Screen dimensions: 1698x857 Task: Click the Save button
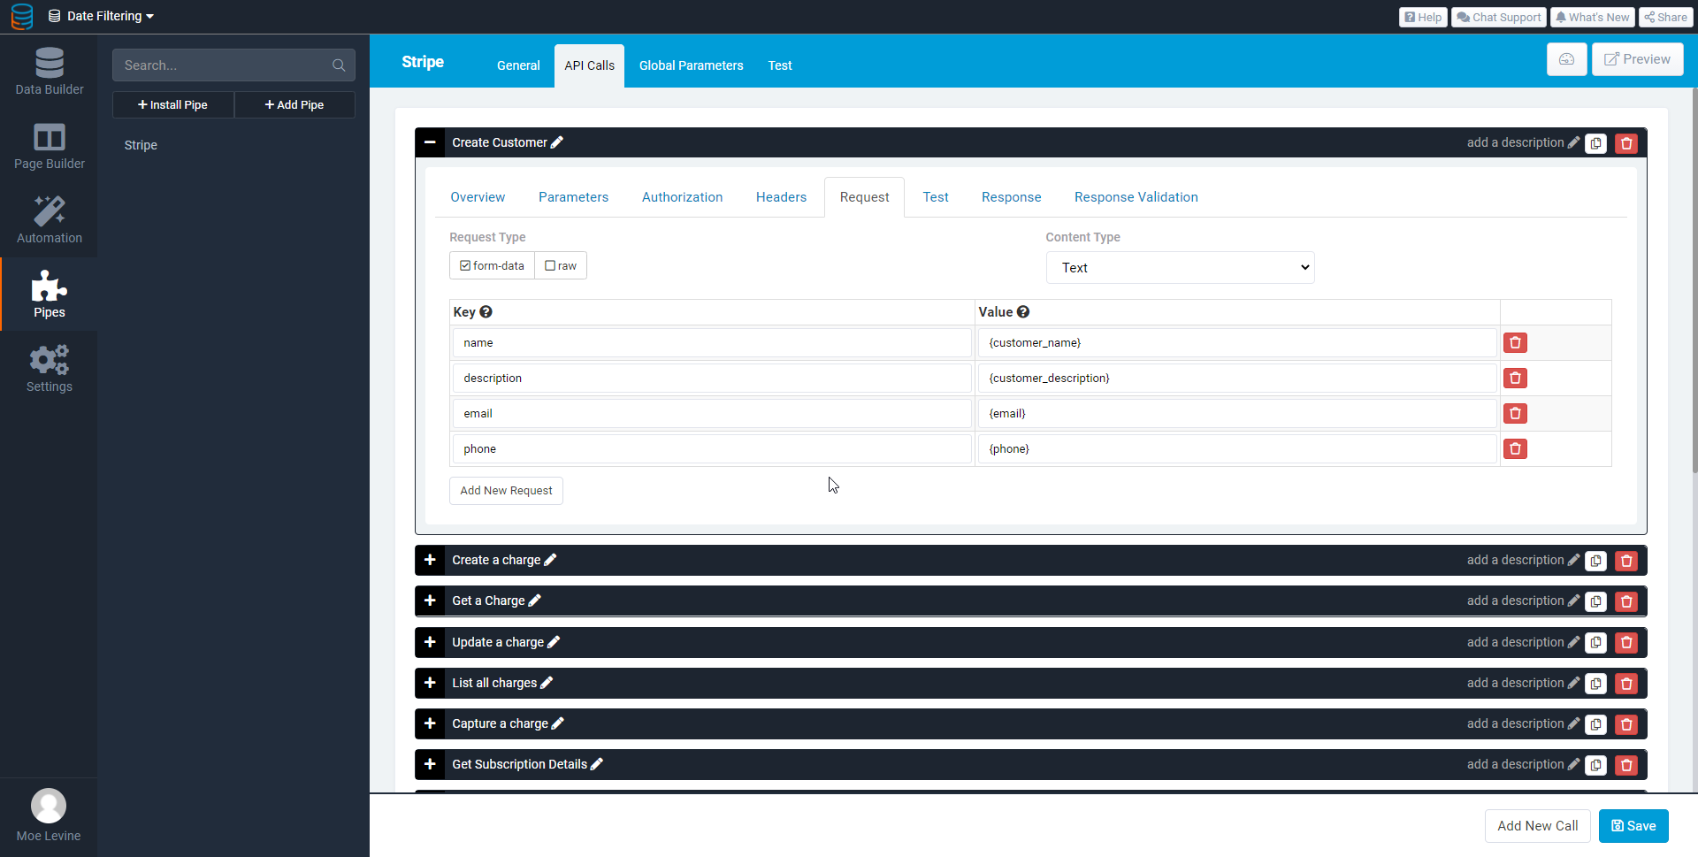pos(1633,826)
